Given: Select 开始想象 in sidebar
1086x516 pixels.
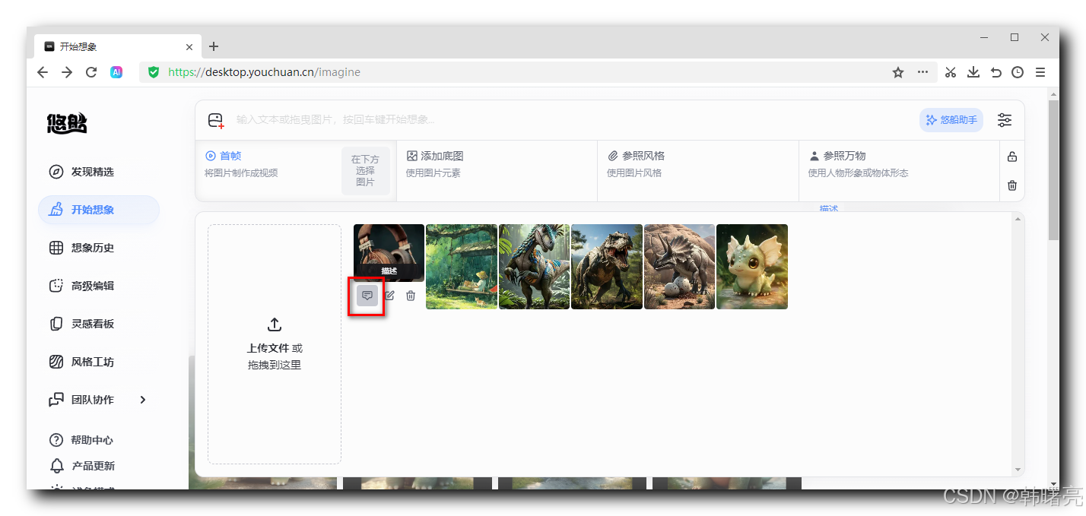Looking at the screenshot, I should point(99,210).
